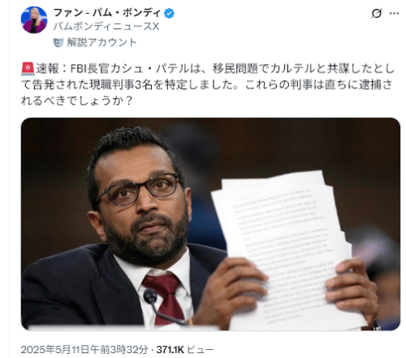Open profile via display name ファン - パム・ボンディ

(x=107, y=13)
